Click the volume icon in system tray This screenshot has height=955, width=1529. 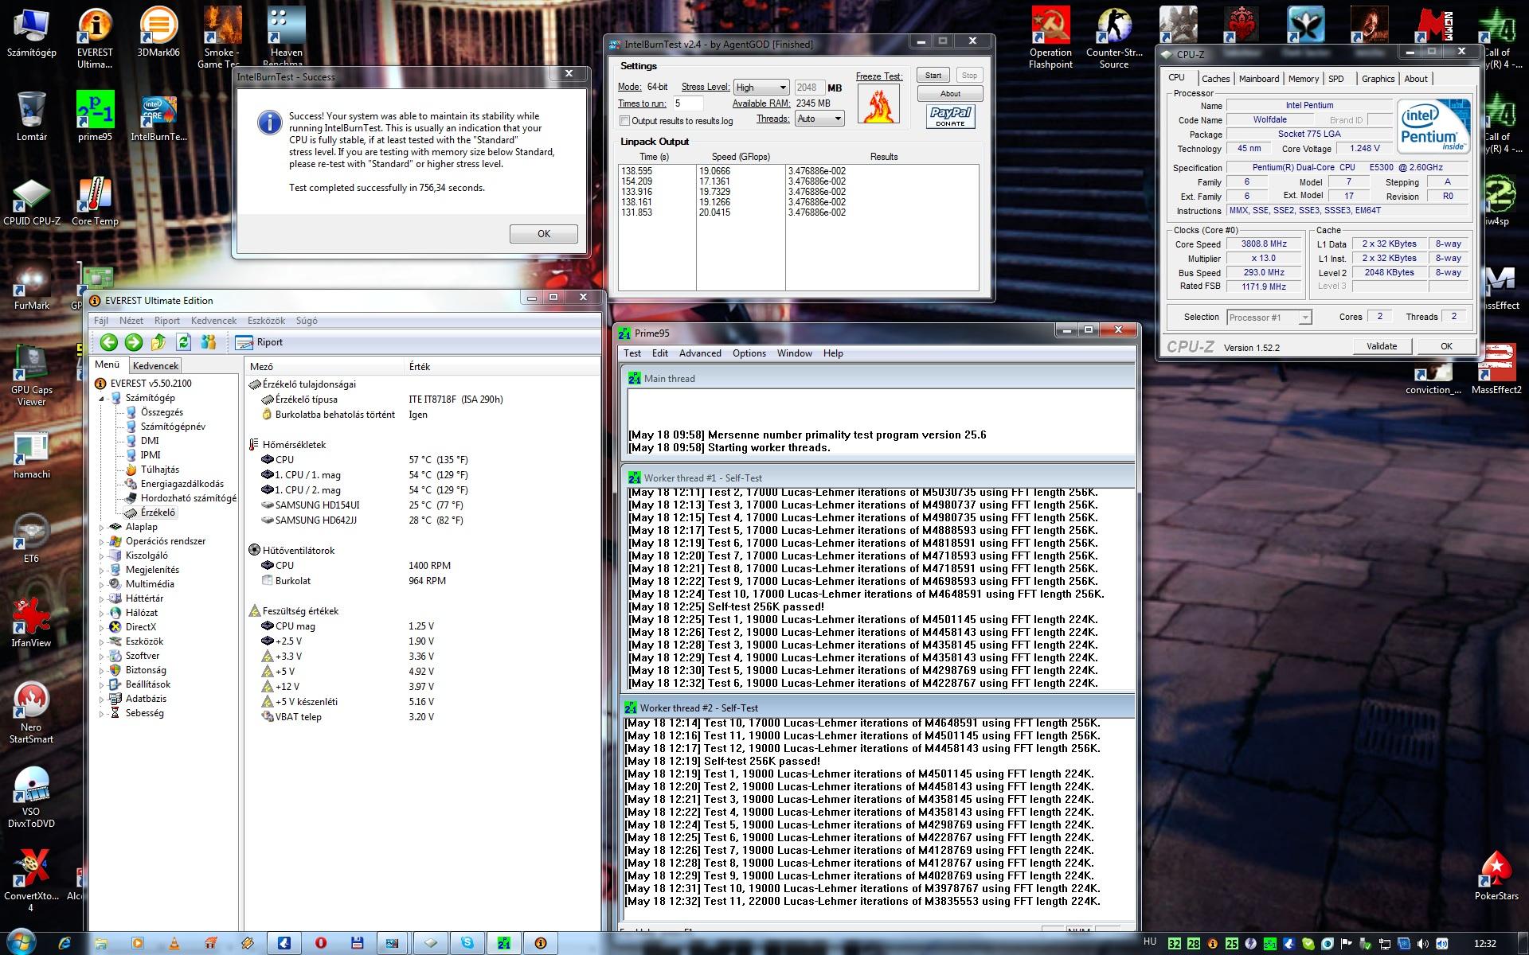[x=1423, y=944]
